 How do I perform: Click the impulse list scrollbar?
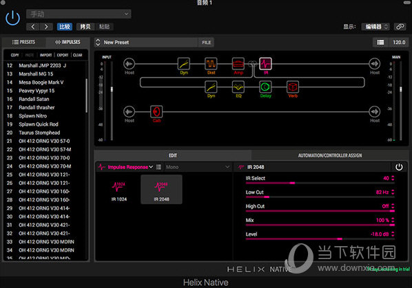pos(86,96)
